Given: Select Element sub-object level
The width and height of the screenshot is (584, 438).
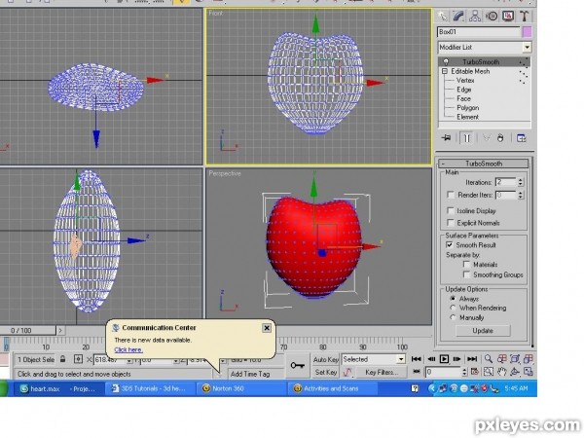Looking at the screenshot, I should click(468, 117).
